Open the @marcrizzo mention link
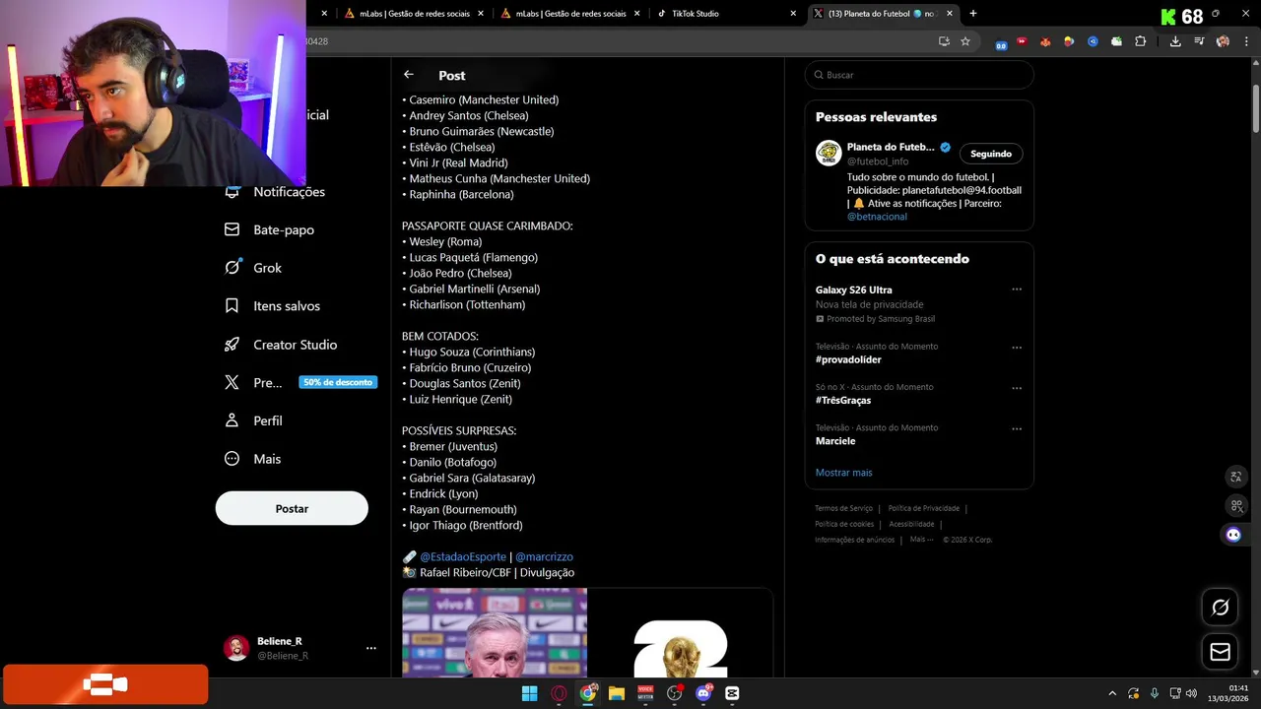Screen dimensions: 1261x709 (x=544, y=557)
